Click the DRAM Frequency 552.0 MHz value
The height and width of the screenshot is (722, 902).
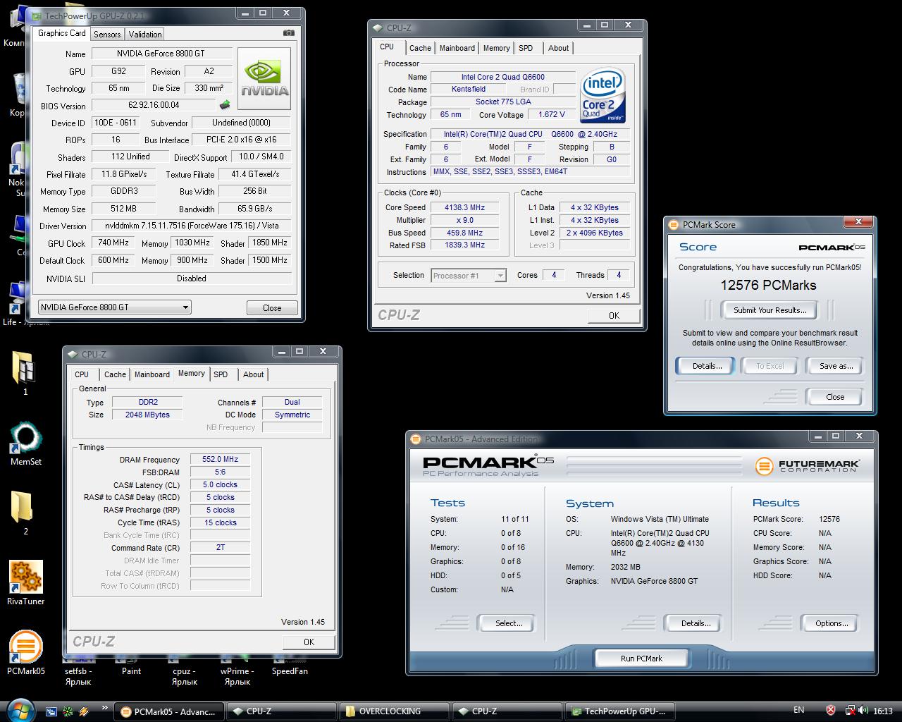[220, 459]
